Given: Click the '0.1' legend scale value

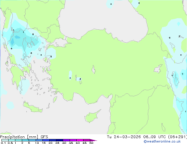Looking at the screenshot, I should [x=3, y=143].
